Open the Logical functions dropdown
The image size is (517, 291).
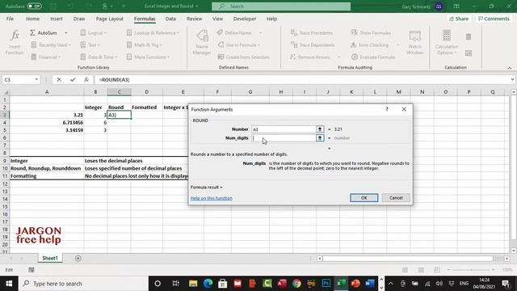[x=94, y=33]
